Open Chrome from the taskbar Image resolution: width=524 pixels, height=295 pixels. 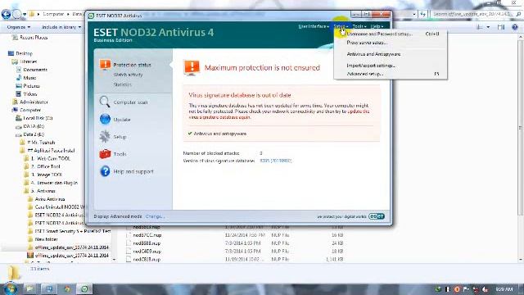click(67, 288)
